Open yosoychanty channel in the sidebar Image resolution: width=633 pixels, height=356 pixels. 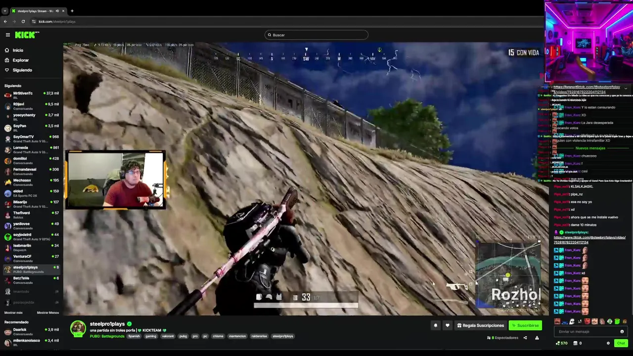pyautogui.click(x=32, y=117)
